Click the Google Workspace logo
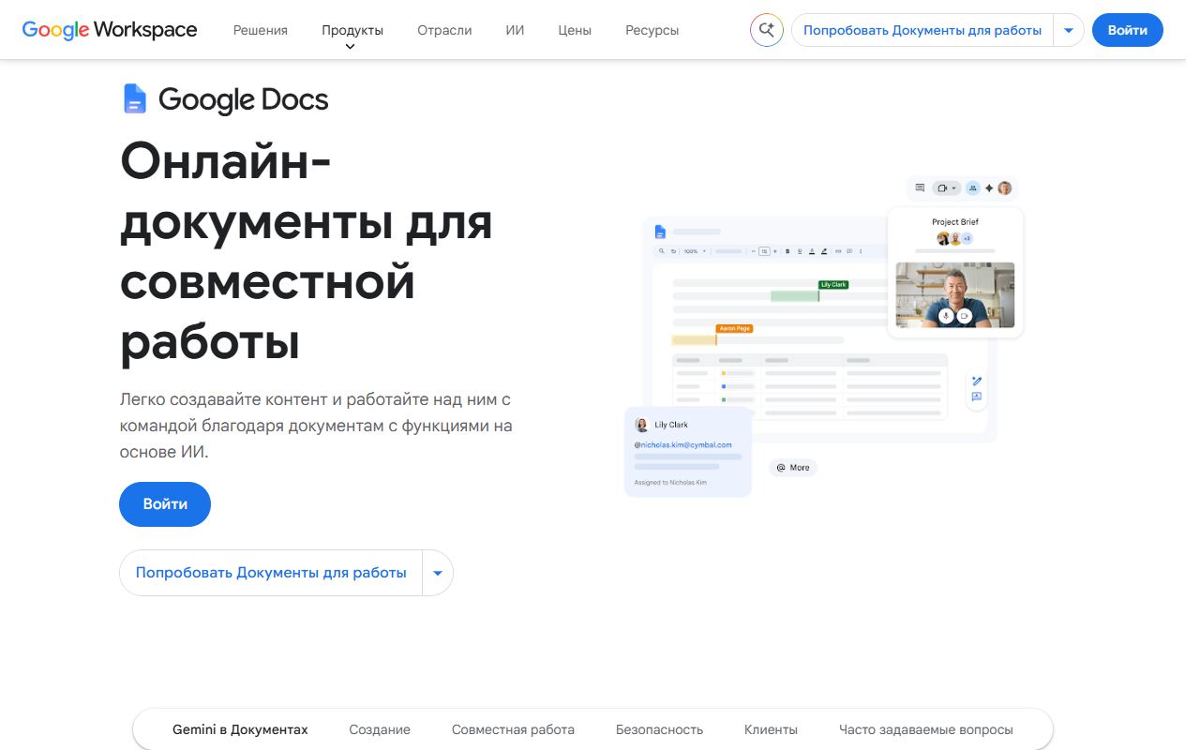This screenshot has width=1200, height=750. pos(110,30)
